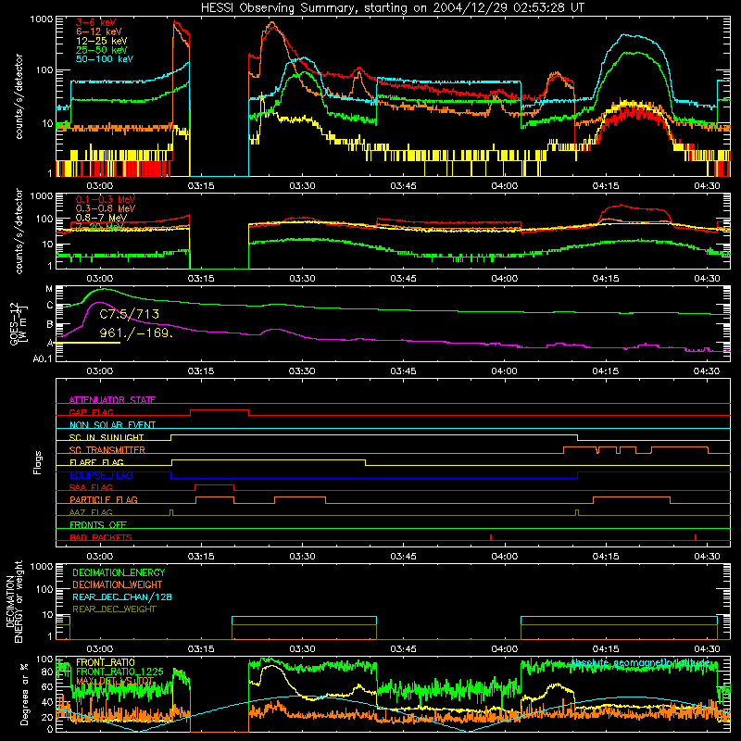Click the ECLIPSE_FLAG label
741x741 pixels.
tap(101, 475)
